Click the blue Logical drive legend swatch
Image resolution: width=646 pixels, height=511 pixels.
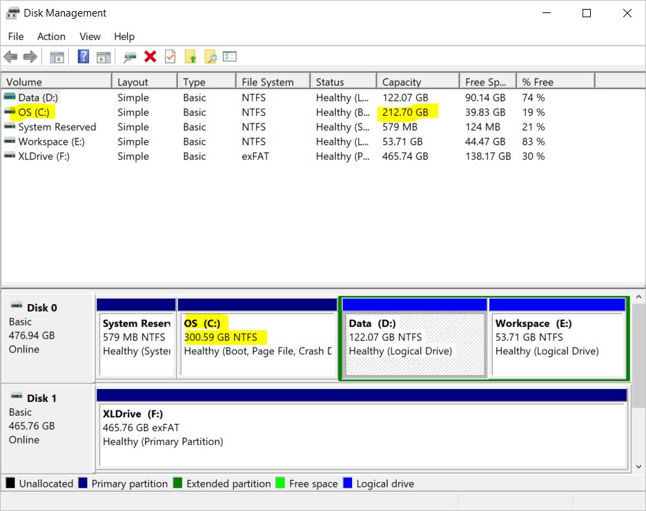pyautogui.click(x=348, y=483)
